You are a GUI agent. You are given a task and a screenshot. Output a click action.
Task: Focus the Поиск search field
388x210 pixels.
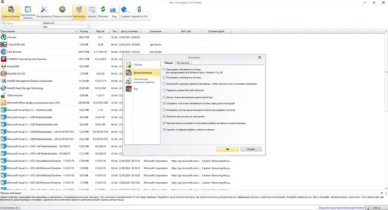tap(21, 23)
